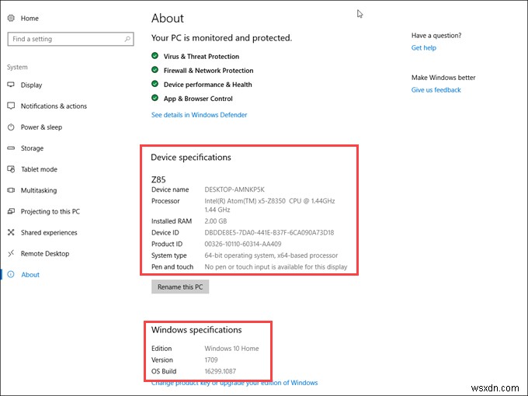
Task: Click the Tablet mode icon
Action: pyautogui.click(x=12, y=169)
